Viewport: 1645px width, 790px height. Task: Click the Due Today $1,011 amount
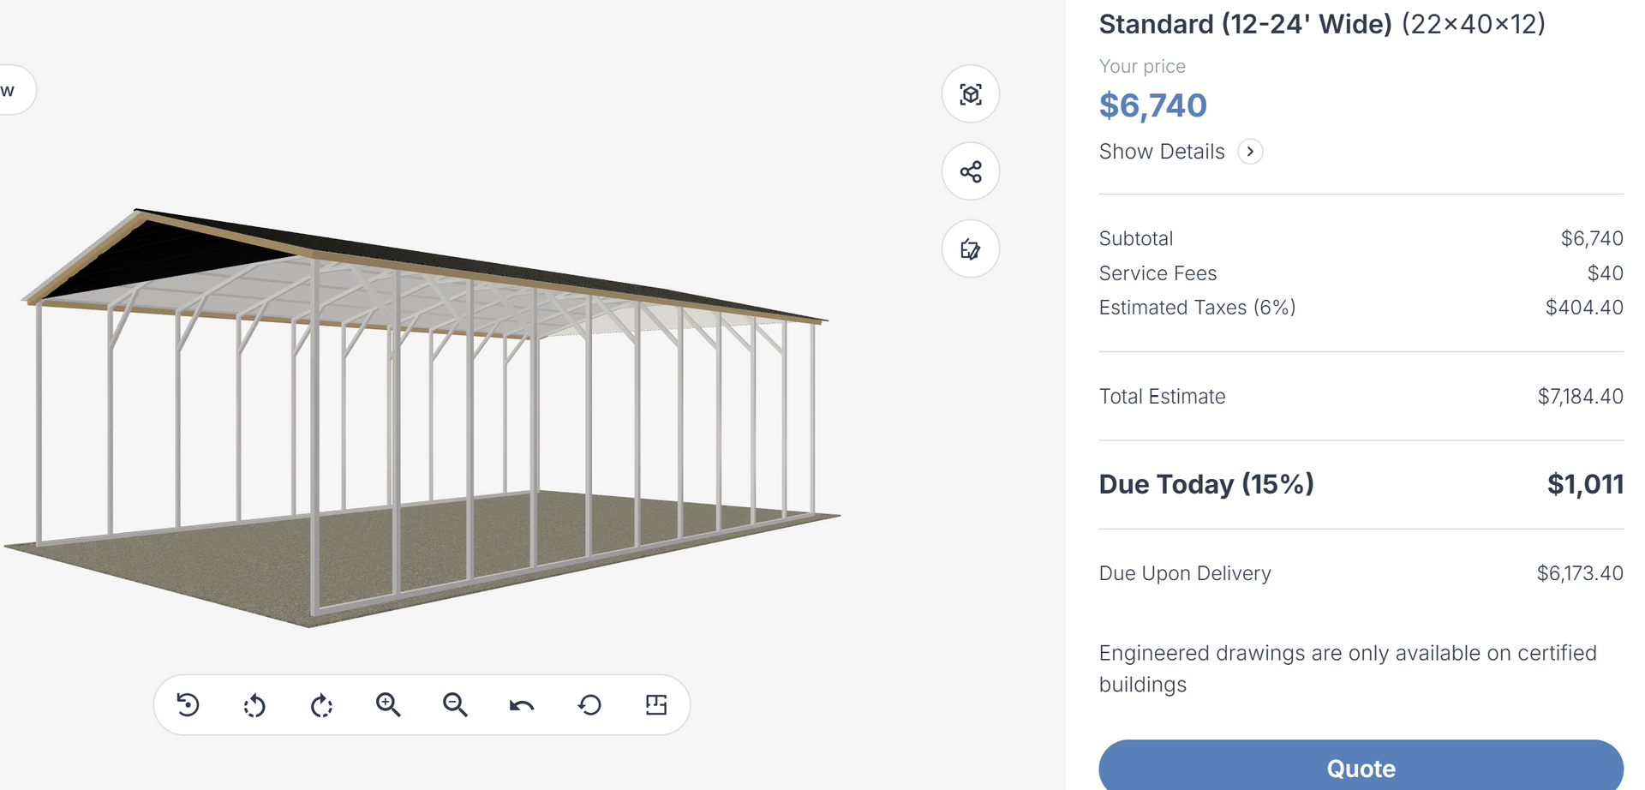[x=1585, y=484]
